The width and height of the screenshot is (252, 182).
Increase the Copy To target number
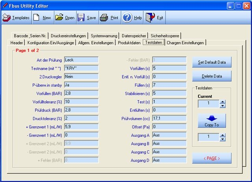pos(222,135)
